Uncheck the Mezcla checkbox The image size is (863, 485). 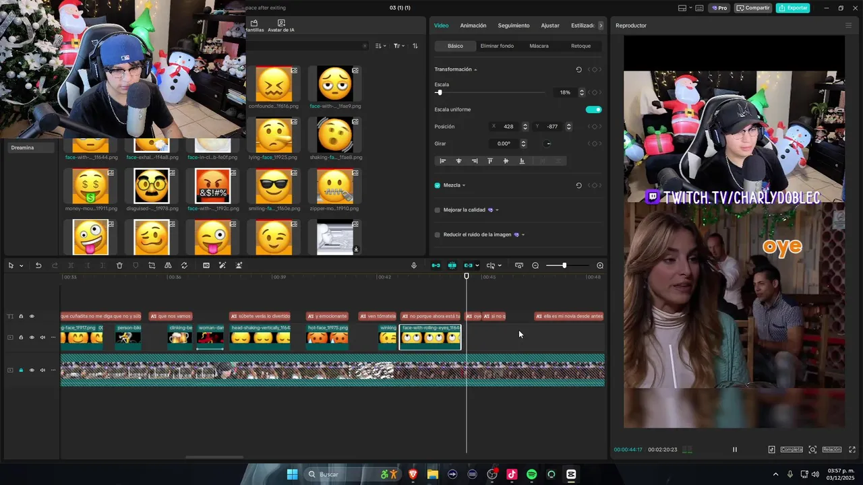tap(438, 185)
